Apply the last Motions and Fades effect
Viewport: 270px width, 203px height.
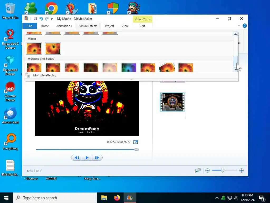(x=186, y=67)
